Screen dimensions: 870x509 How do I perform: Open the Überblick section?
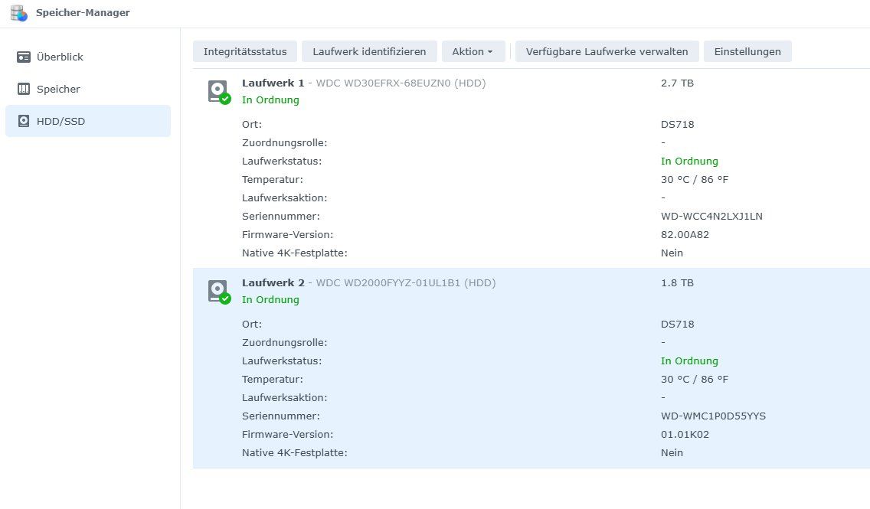[88, 57]
